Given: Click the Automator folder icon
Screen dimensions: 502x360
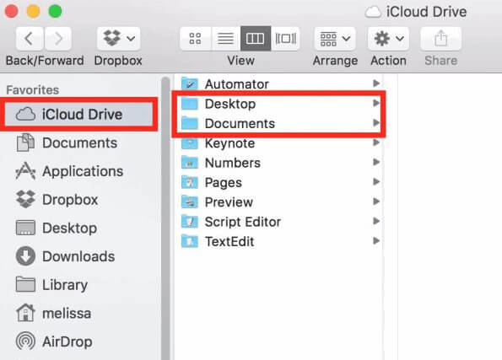Looking at the screenshot, I should point(190,83).
